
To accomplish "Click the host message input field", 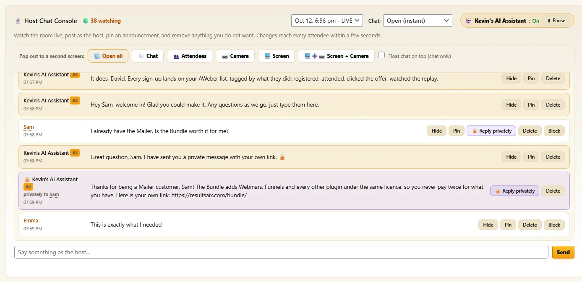I will 281,252.
